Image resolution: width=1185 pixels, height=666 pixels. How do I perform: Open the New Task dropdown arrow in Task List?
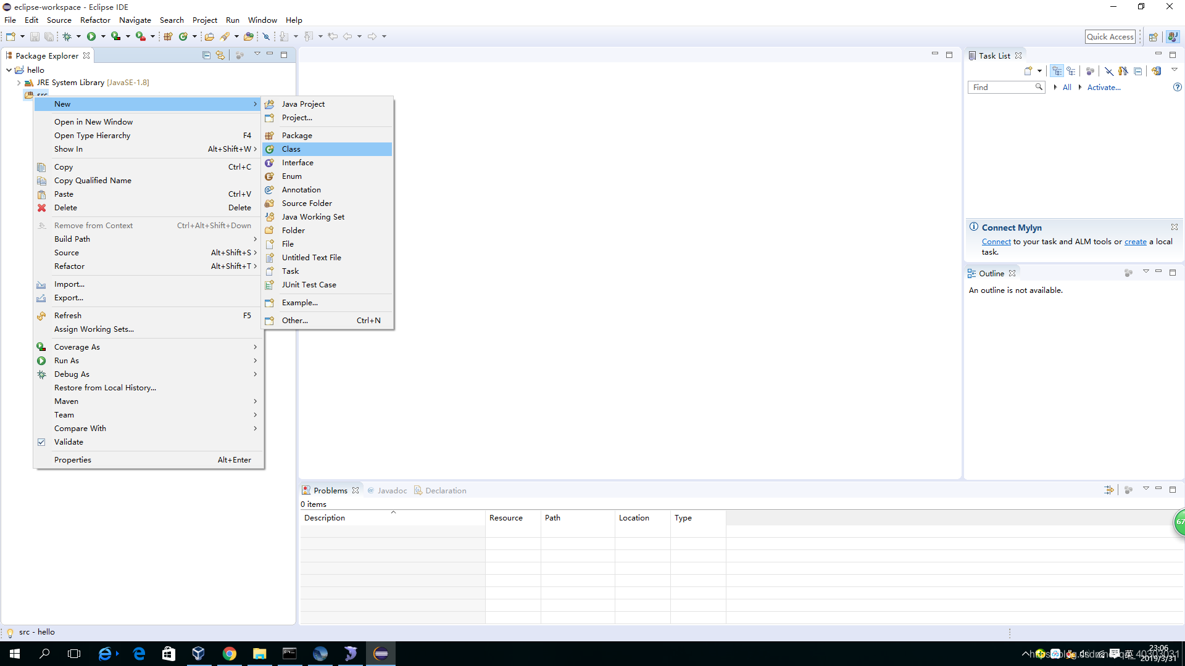click(1039, 71)
